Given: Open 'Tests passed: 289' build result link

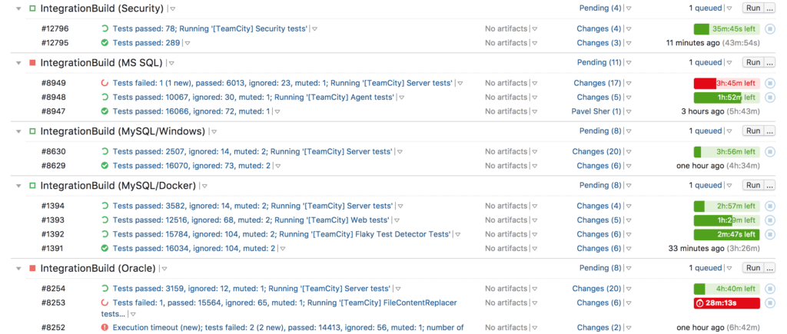Looking at the screenshot, I should [146, 43].
